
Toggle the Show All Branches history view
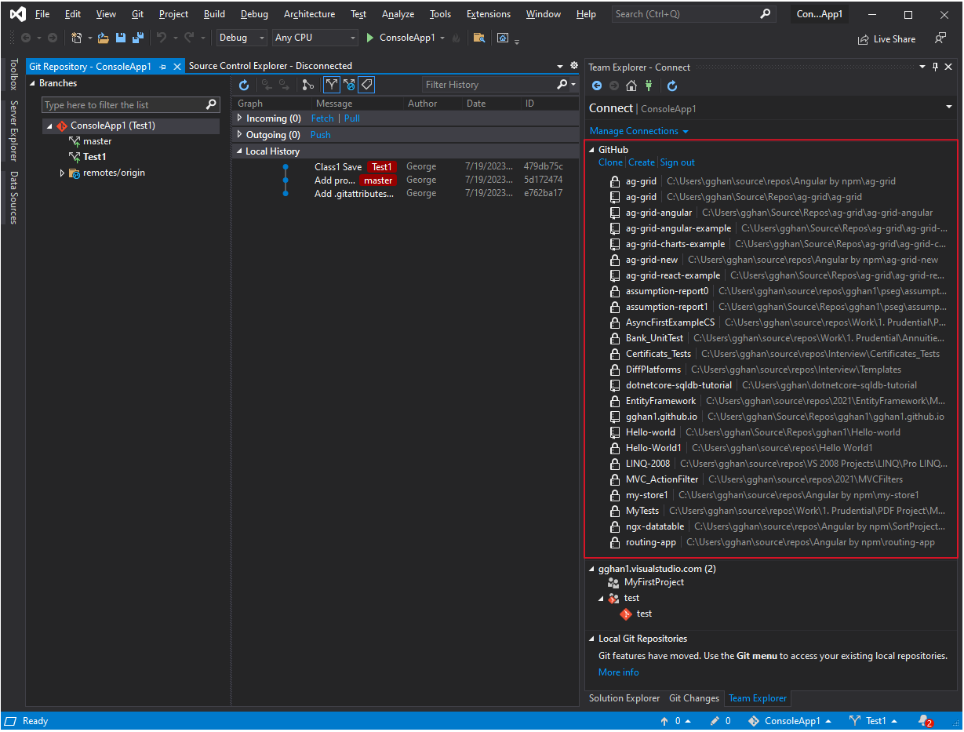tap(331, 85)
